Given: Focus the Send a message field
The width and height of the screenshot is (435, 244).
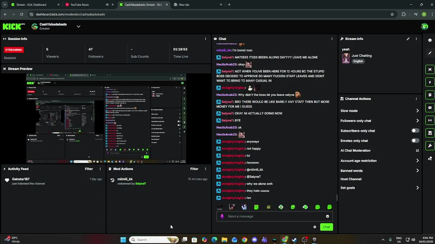Looking at the screenshot, I should tap(275, 216).
